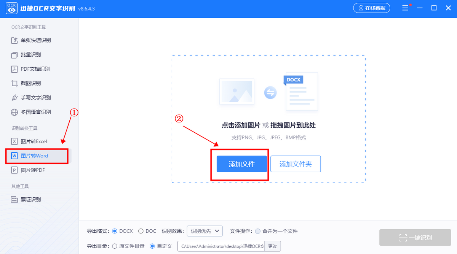Screen dimensions: 457x254
Task: Click 点击添加图片 drop zone text
Action: click(241, 125)
